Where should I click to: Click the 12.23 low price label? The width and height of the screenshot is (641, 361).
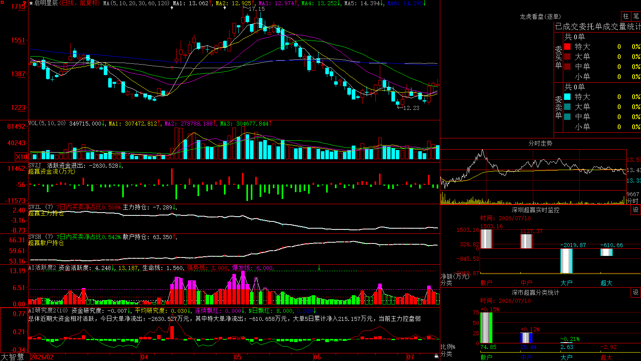(411, 108)
